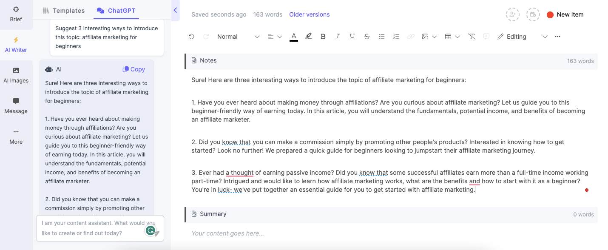608x250 pixels.
Task: View Older versions of the document
Action: tap(309, 14)
